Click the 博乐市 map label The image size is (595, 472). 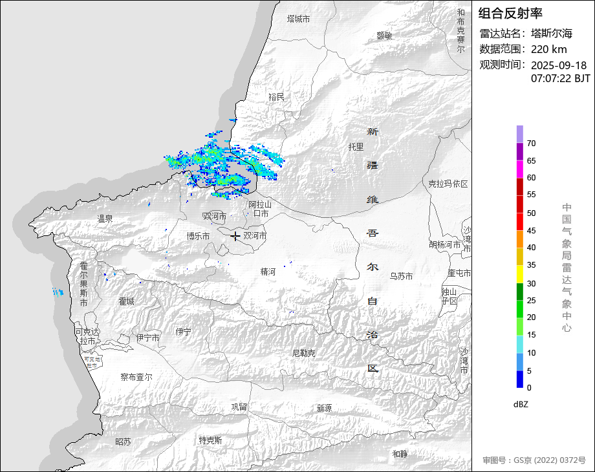click(x=198, y=237)
